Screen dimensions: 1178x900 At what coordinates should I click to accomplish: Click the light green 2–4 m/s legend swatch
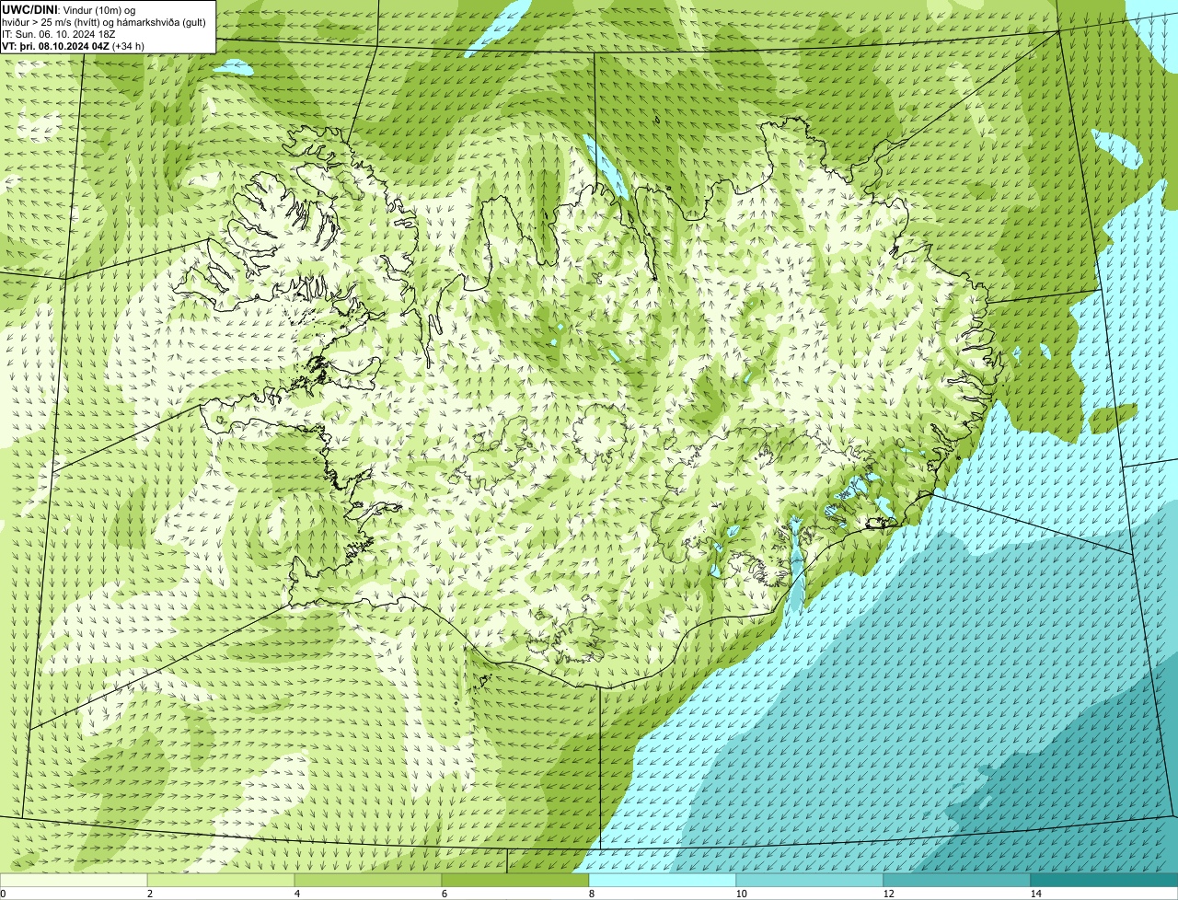point(221,880)
